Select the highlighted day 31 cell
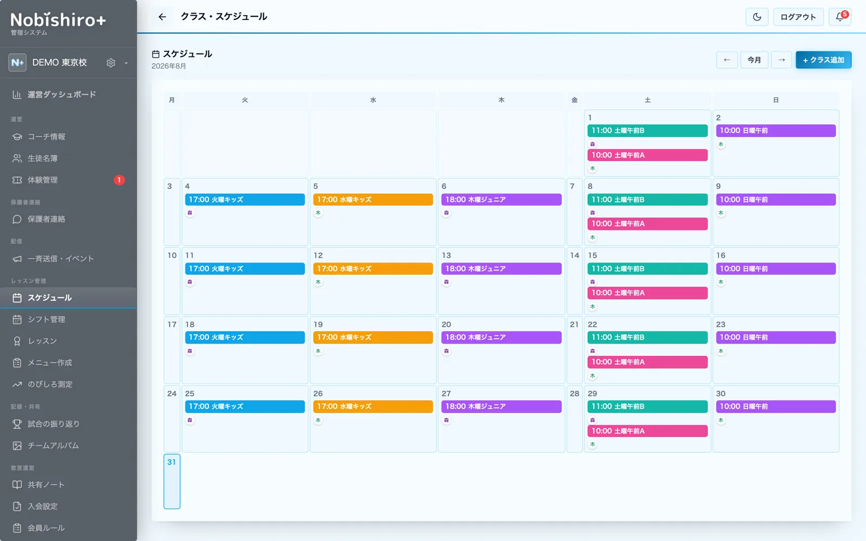 [172, 481]
